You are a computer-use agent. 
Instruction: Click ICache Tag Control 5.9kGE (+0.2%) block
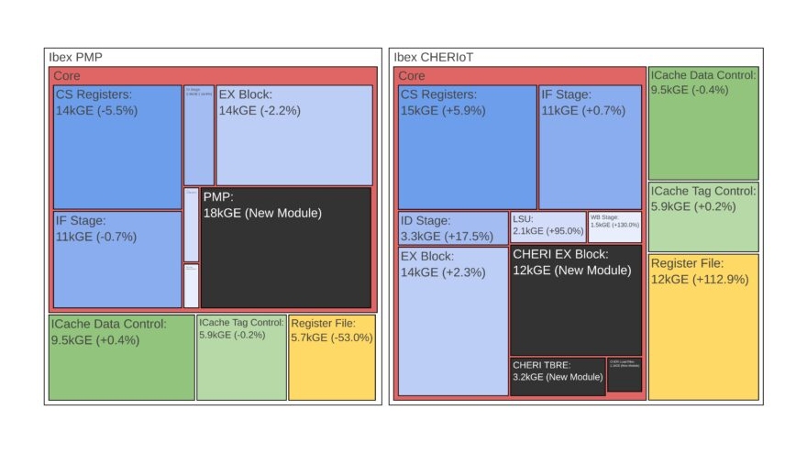[x=703, y=216]
